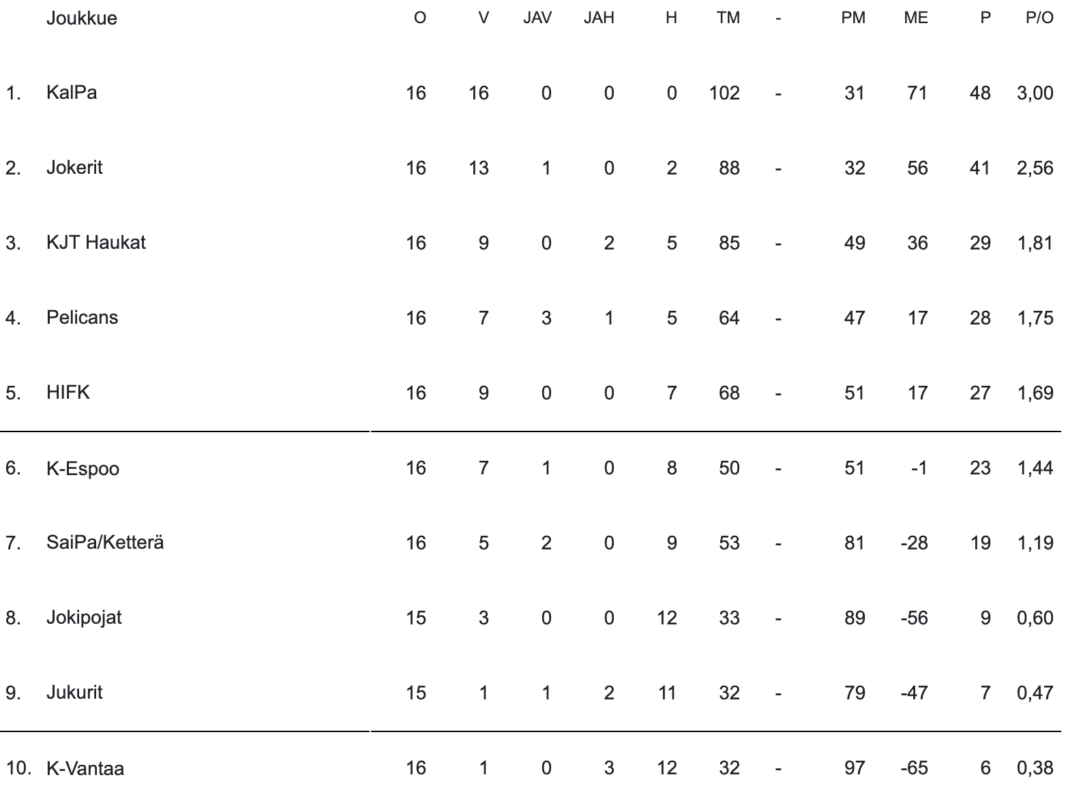1068x788 pixels.
Task: Sort by the Joukkue column header
Action: click(x=82, y=18)
